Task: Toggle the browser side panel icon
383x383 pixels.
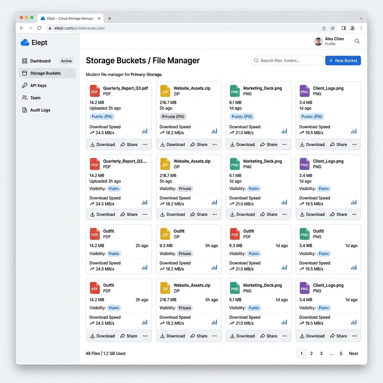Action: point(343,28)
